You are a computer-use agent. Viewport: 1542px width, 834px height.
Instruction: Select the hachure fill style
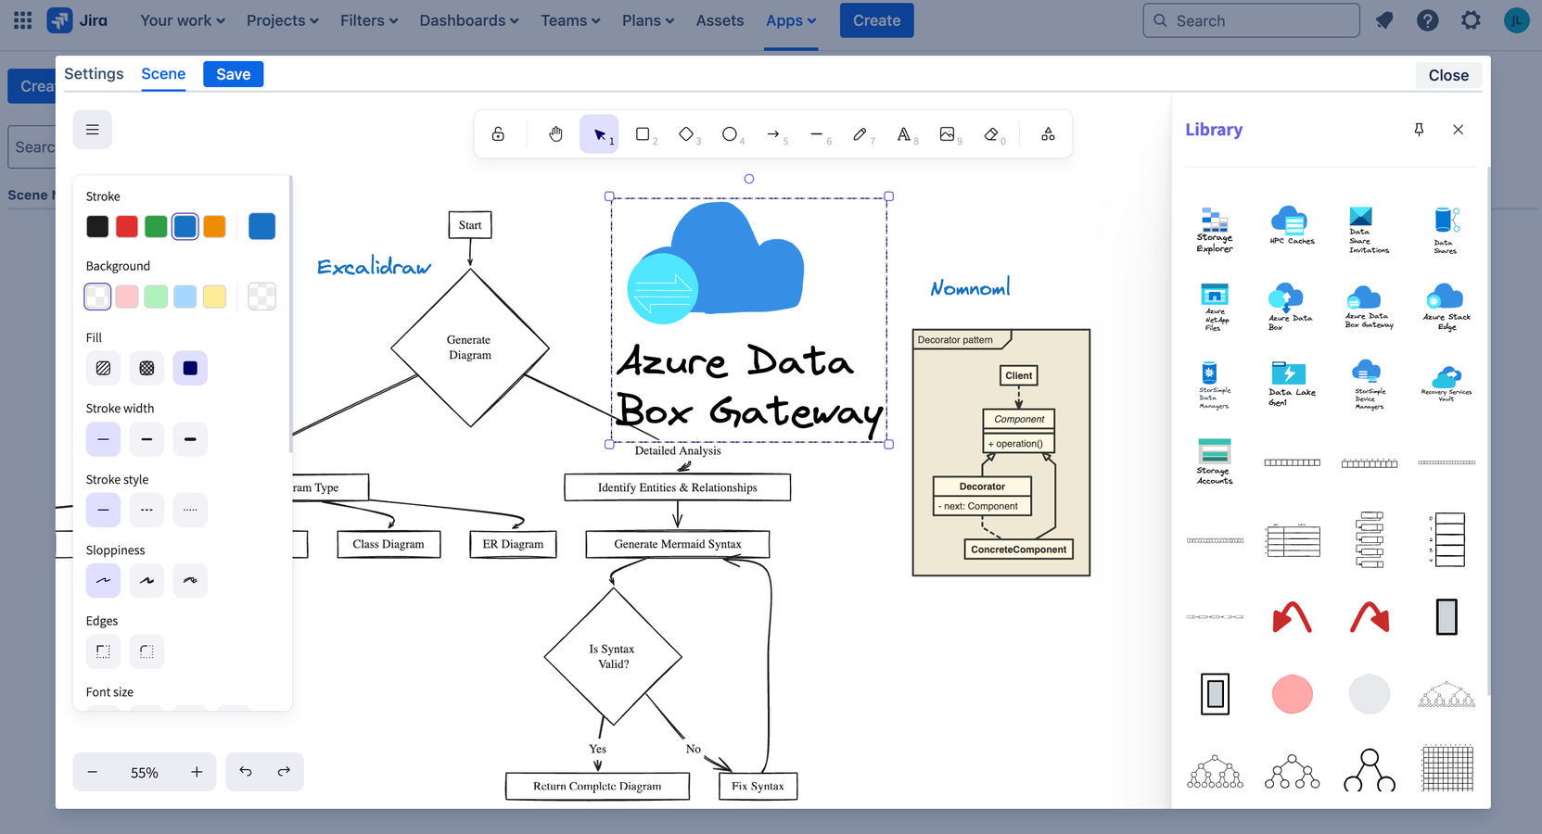[103, 368]
